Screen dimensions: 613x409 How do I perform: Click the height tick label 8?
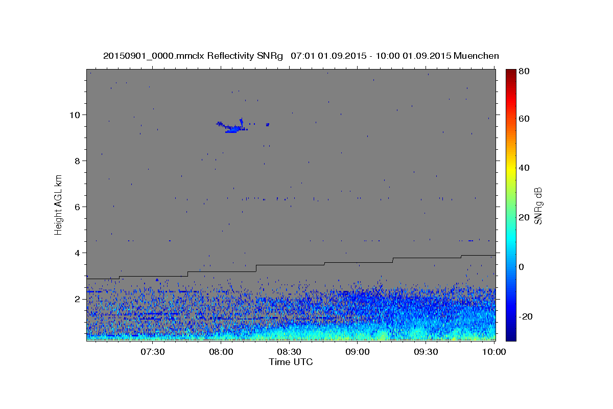77,161
